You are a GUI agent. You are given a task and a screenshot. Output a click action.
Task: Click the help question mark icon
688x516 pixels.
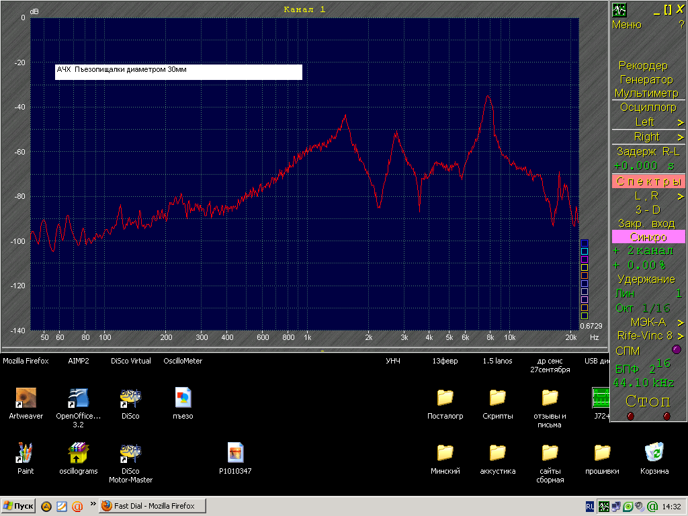[x=681, y=25]
